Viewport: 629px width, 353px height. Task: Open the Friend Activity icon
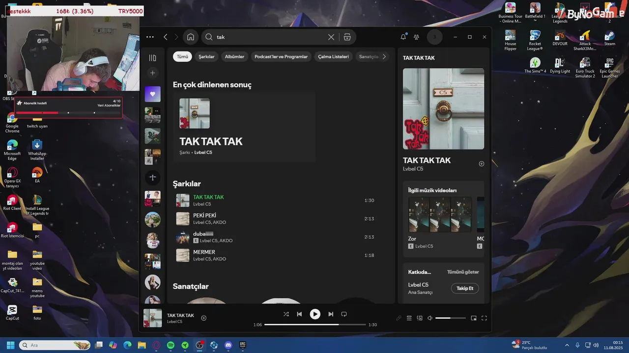(x=417, y=37)
